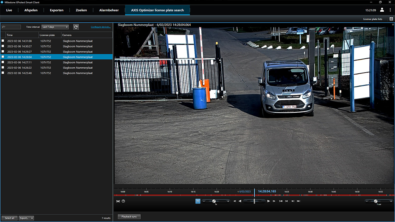Image resolution: width=395 pixels, height=222 pixels.
Task: Tick checkbox for 14:31:08 result
Action: (x=3, y=40)
